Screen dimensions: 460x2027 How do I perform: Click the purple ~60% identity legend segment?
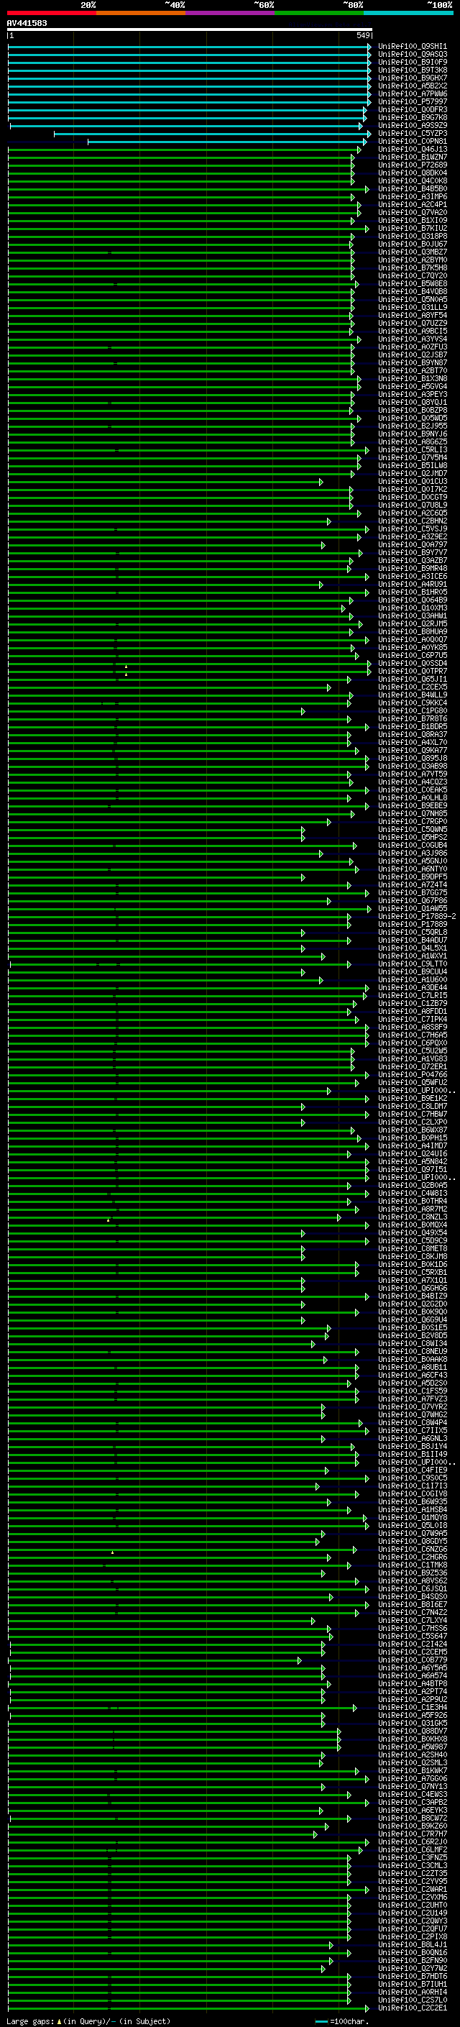pos(231,13)
